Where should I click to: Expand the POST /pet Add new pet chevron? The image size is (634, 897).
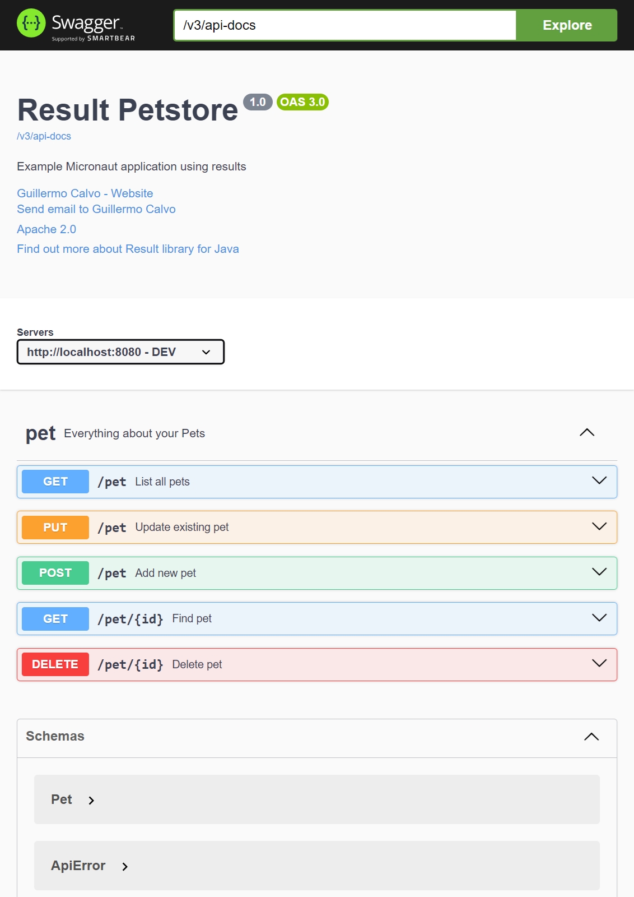[599, 572]
